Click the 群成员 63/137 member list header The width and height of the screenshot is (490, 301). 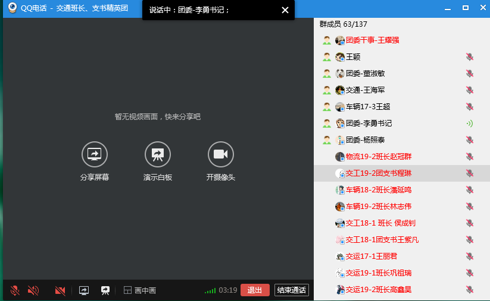tap(344, 24)
